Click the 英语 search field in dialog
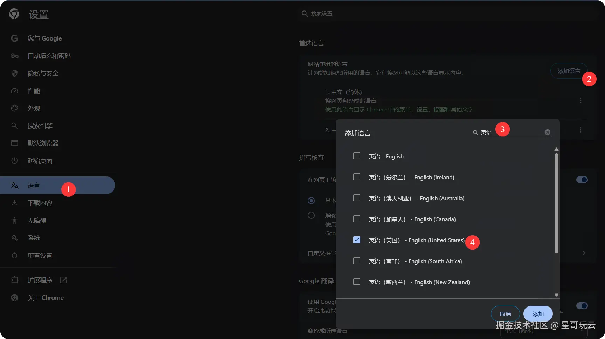Screen dimensions: 605x339 512,132
